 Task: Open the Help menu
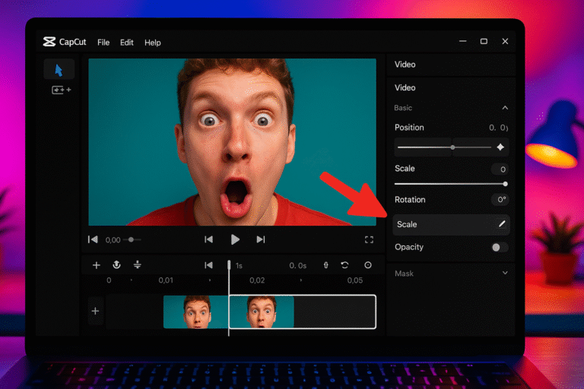tap(153, 43)
